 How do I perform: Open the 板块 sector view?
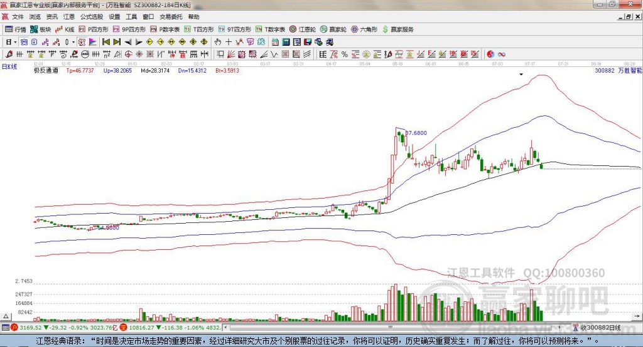(x=41, y=29)
